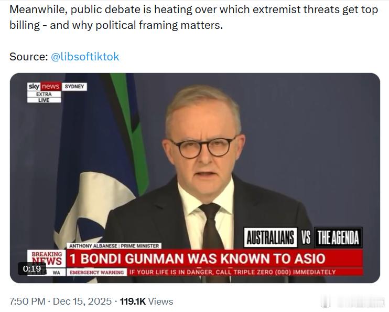
Task: Click the Anthony Albanese name caption
Action: point(114,246)
